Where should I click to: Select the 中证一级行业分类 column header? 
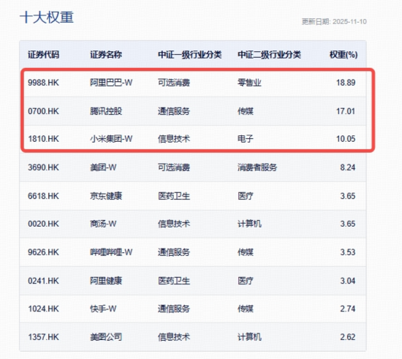coord(190,55)
